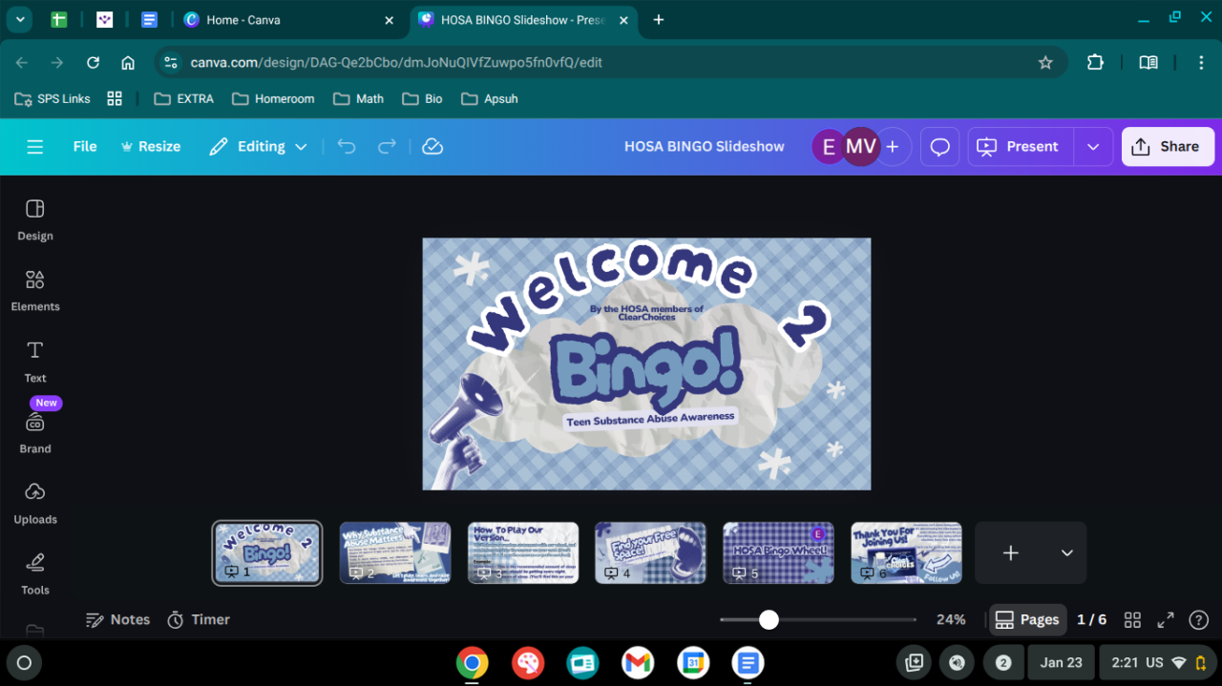Open the Bio bookmark folder
The image size is (1222, 686).
[x=423, y=99]
